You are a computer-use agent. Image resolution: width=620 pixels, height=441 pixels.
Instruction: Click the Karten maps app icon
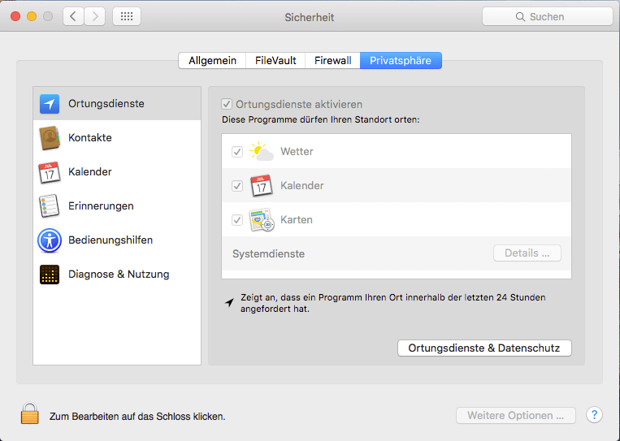pyautogui.click(x=262, y=220)
